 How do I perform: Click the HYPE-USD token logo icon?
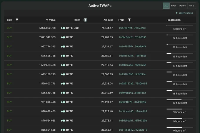click(63, 28)
